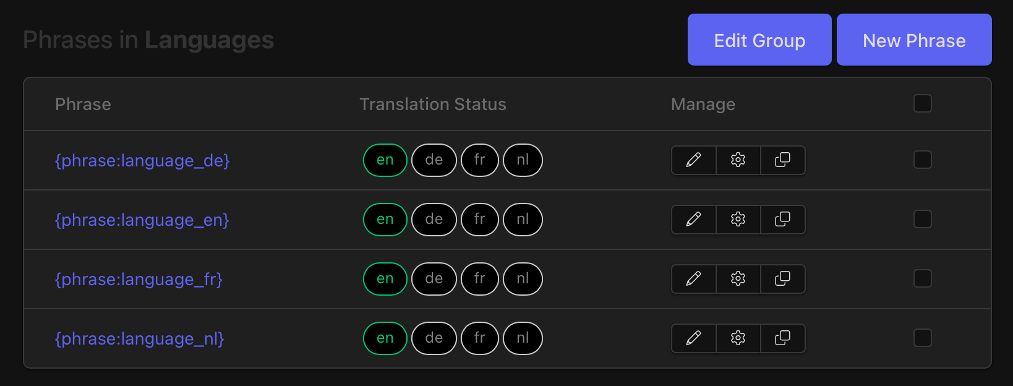Edit phrase language_en with pencil icon
The height and width of the screenshot is (386, 1013).
[694, 220]
